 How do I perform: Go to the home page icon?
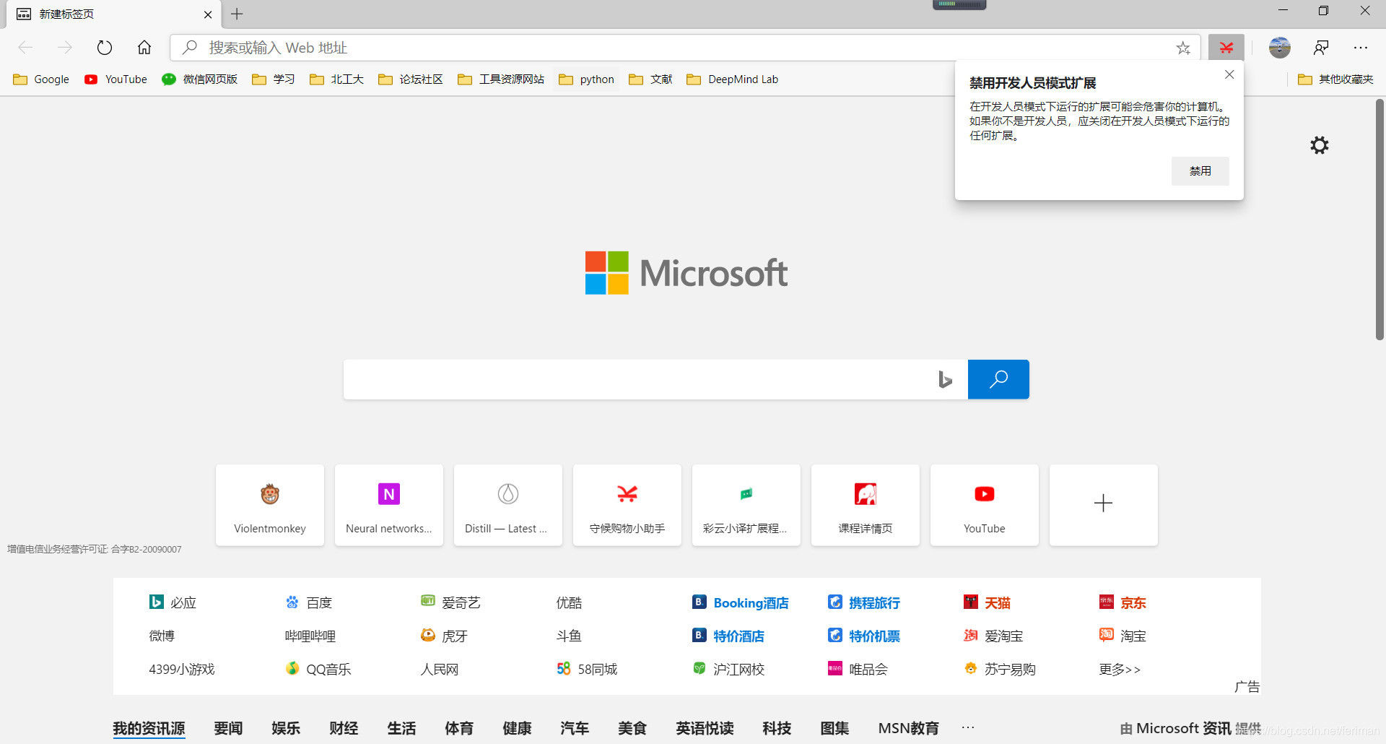pyautogui.click(x=144, y=48)
